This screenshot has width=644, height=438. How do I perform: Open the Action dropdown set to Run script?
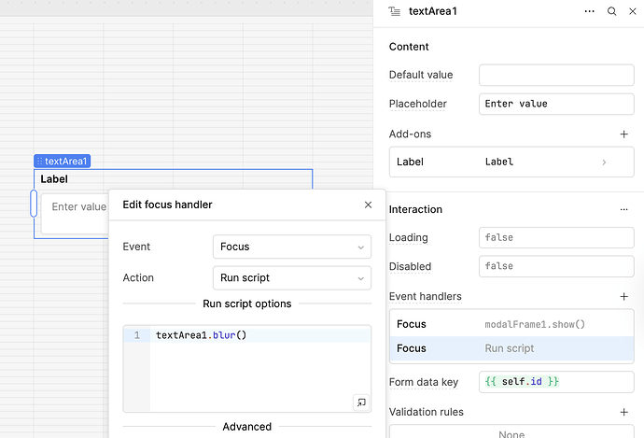[x=291, y=277]
